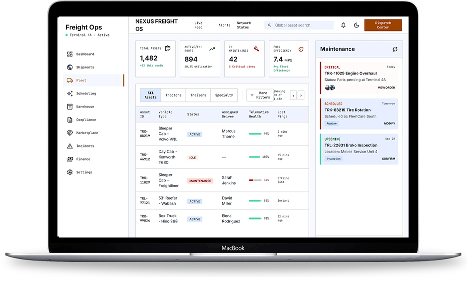The width and height of the screenshot is (467, 287).
Task: Click the Inspection tag on Brake Inspection
Action: click(x=333, y=159)
